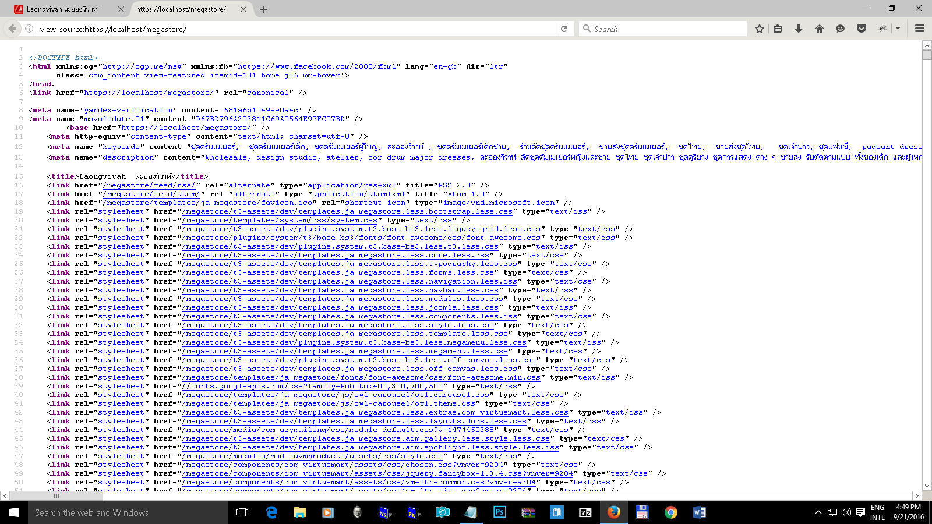Open Photoshop from the taskbar

[499, 512]
